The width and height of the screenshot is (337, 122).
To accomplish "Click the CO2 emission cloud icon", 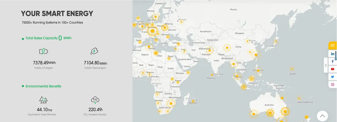I will tap(95, 100).
